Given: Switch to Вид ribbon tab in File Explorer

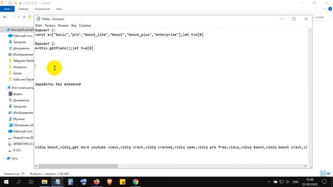Looking at the screenshot, I should click(59, 9).
